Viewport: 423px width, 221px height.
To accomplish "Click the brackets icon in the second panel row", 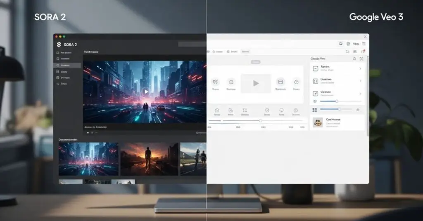I will tap(315, 81).
